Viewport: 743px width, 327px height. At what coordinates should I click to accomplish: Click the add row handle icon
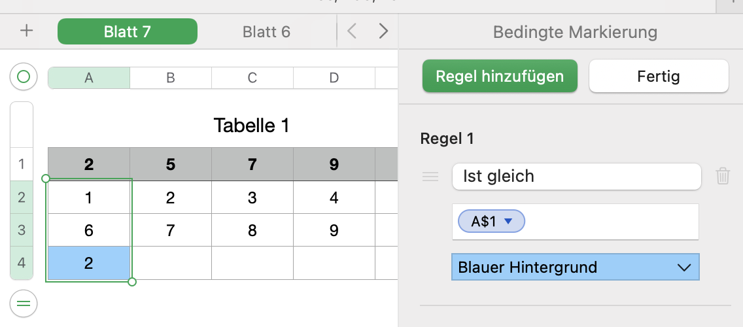(24, 303)
